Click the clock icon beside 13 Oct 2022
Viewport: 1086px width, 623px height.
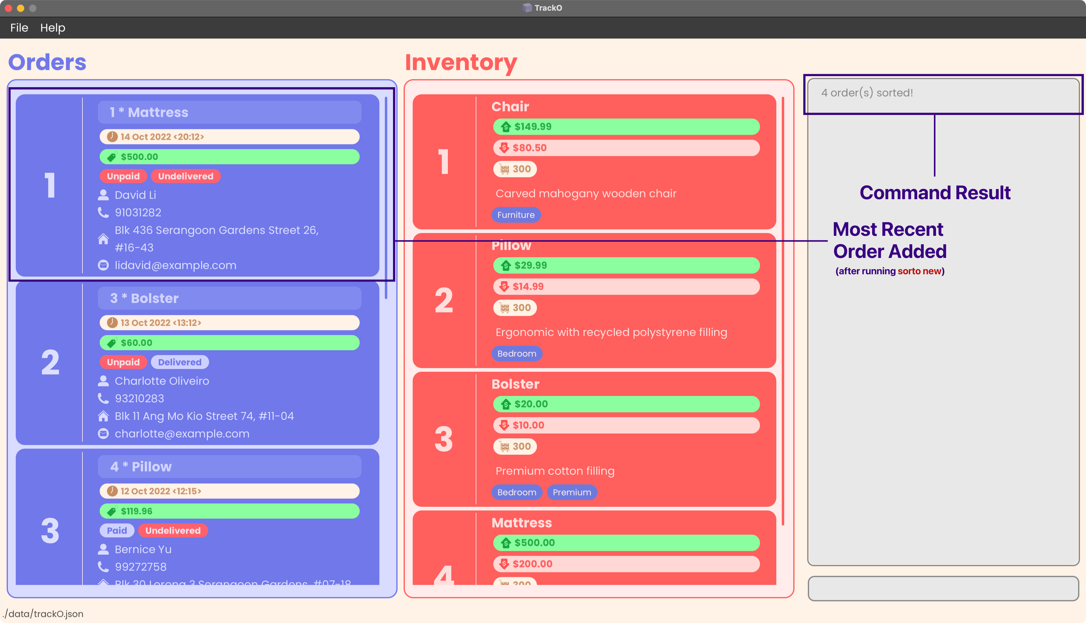(112, 323)
